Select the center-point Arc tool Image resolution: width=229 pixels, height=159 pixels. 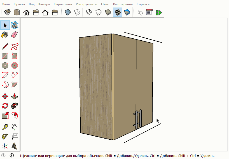click(5, 75)
